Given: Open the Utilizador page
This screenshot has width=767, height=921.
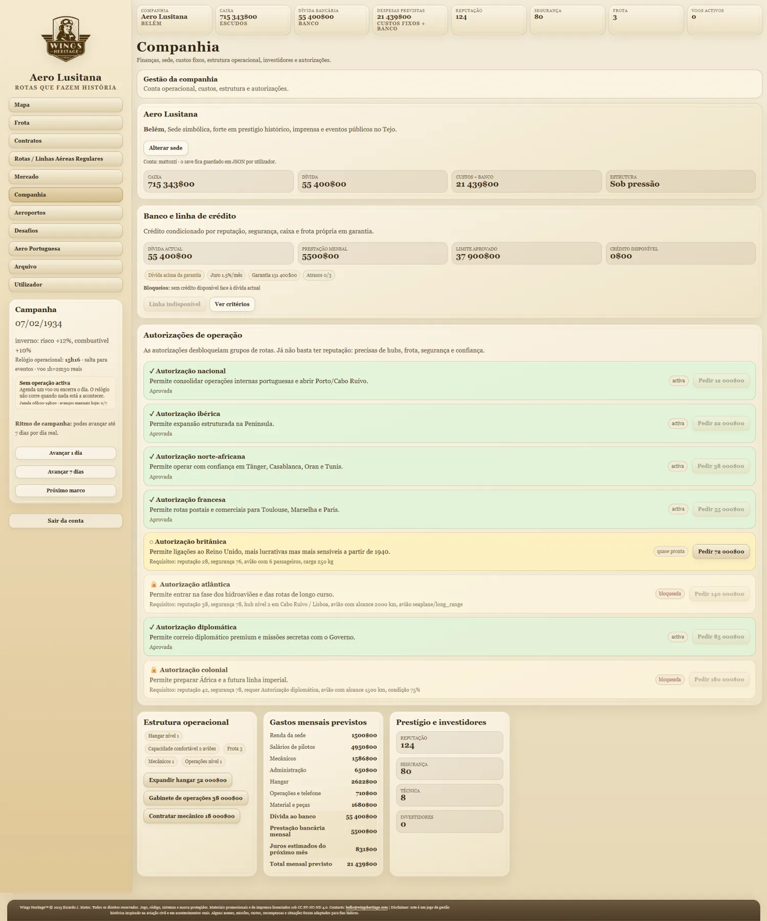Looking at the screenshot, I should pyautogui.click(x=65, y=284).
